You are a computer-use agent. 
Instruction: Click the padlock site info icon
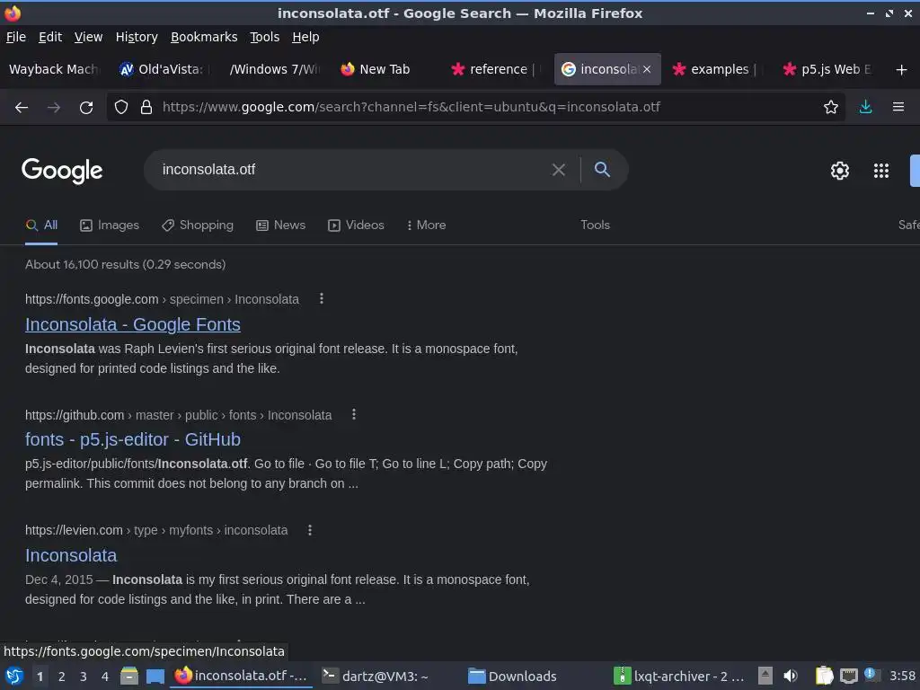click(x=146, y=108)
